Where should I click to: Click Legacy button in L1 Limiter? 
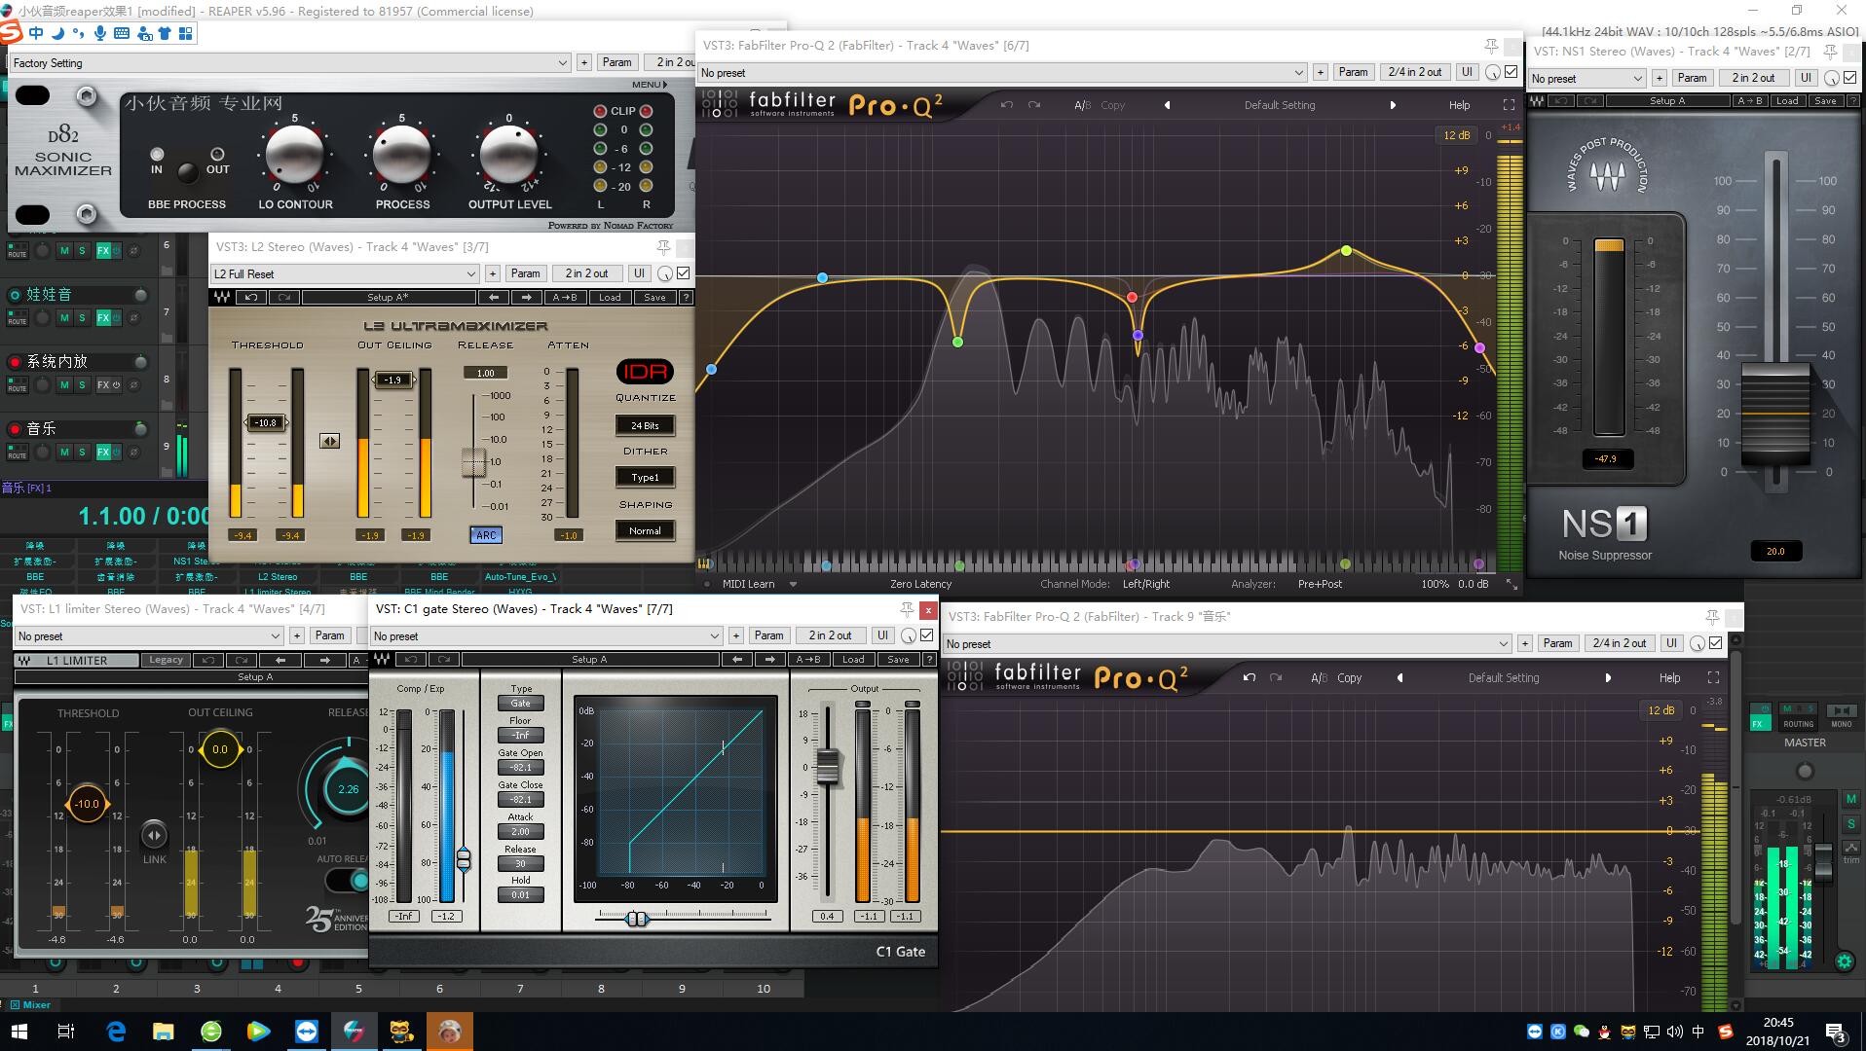tap(166, 660)
